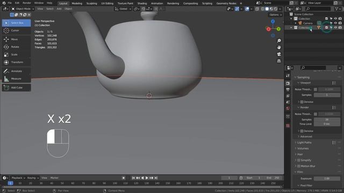Enable Render Denoise checkbox
Viewport: 344px width, 193px height.
(302, 131)
